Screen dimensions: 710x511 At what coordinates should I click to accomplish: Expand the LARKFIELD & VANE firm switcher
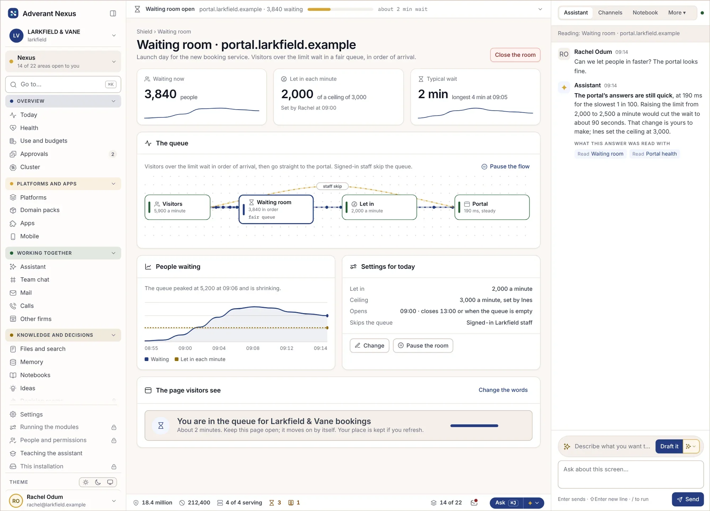[x=63, y=35]
